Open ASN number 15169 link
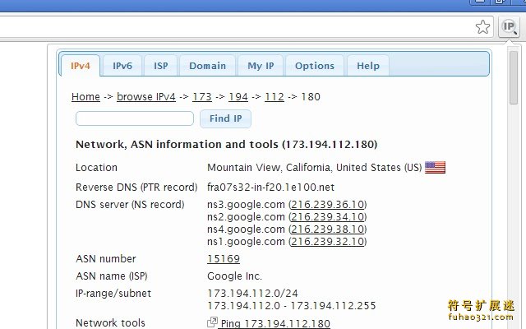This screenshot has width=526, height=329. [x=224, y=259]
